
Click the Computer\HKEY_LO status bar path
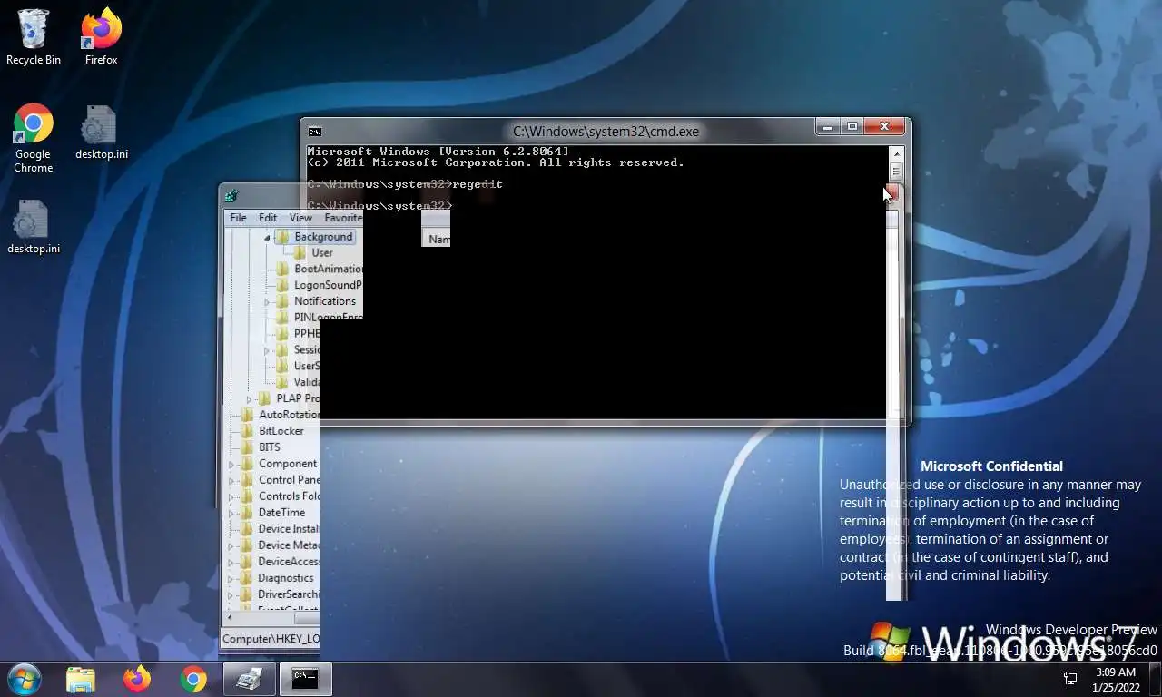click(x=271, y=639)
